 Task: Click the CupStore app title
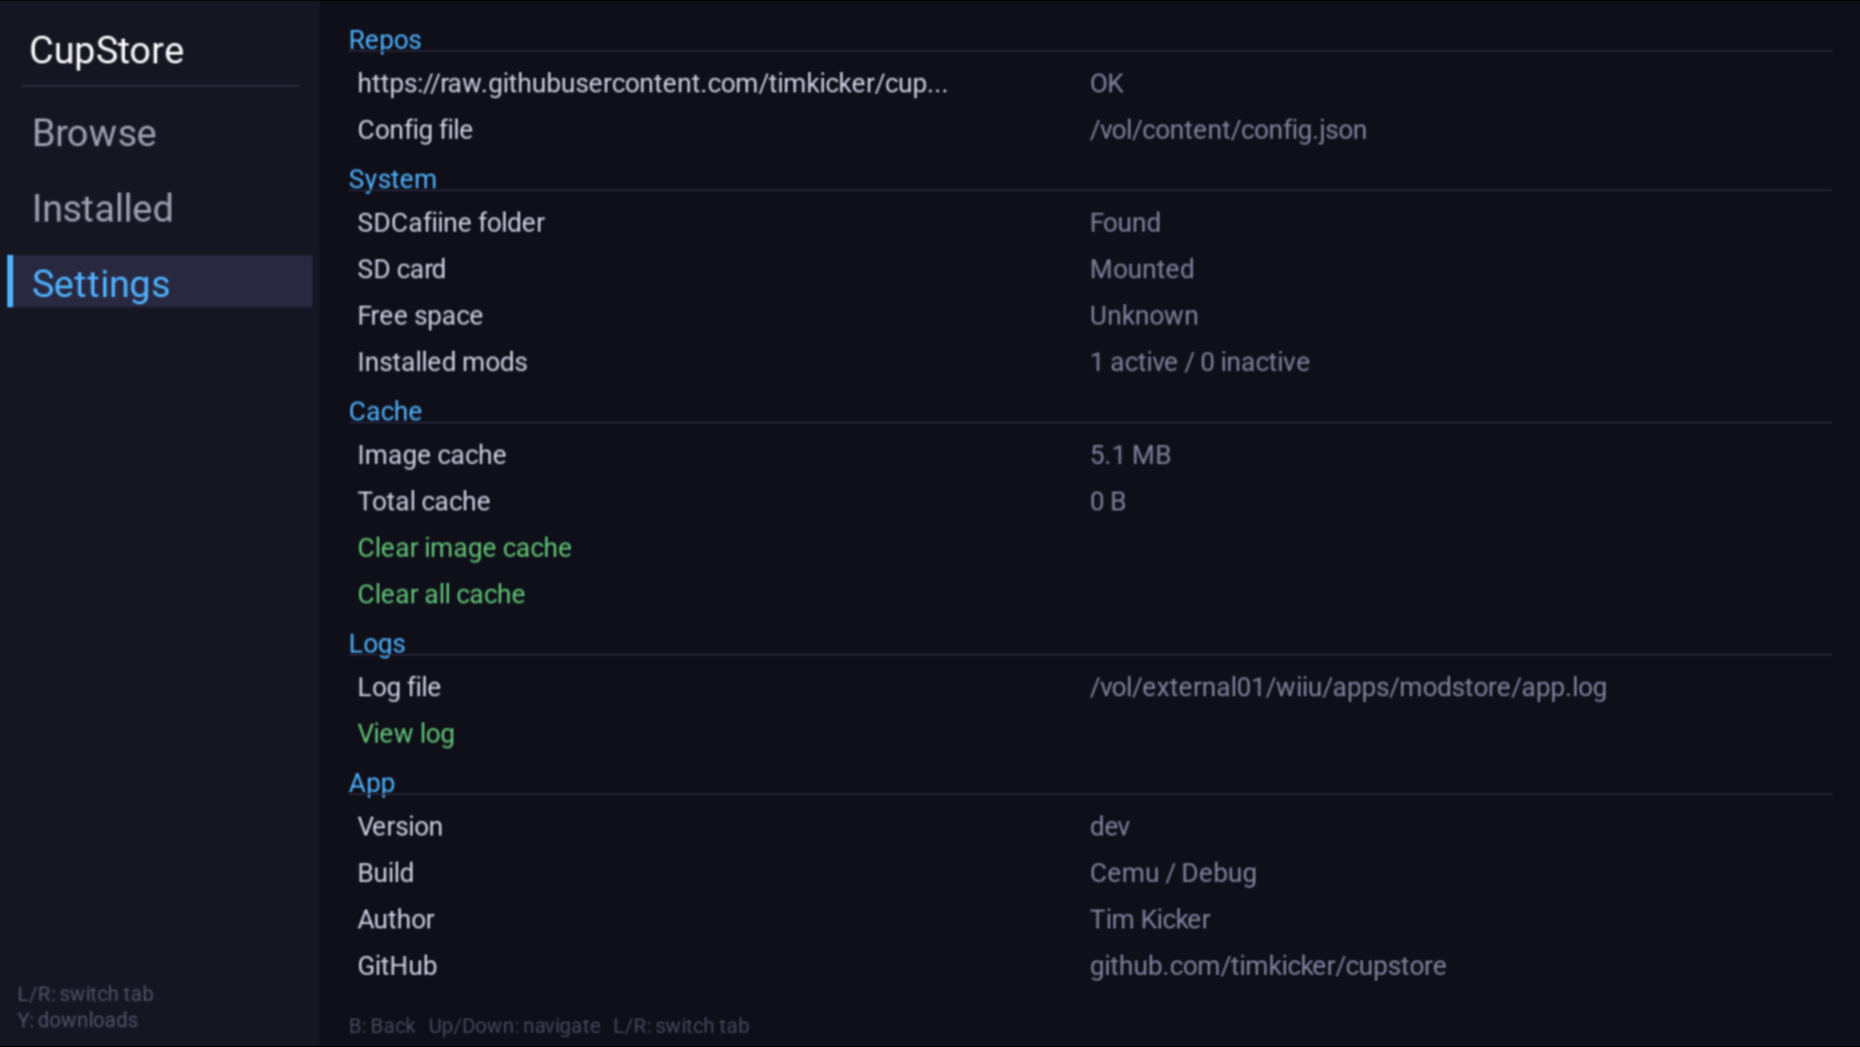[x=106, y=51]
